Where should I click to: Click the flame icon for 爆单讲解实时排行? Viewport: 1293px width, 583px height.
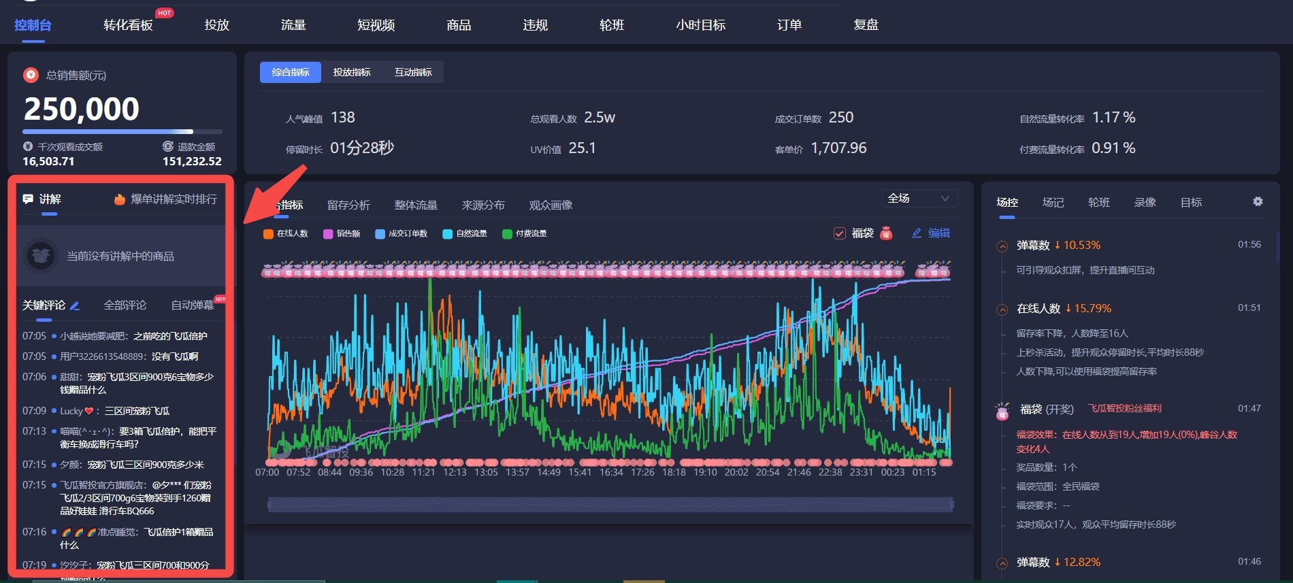(x=120, y=199)
